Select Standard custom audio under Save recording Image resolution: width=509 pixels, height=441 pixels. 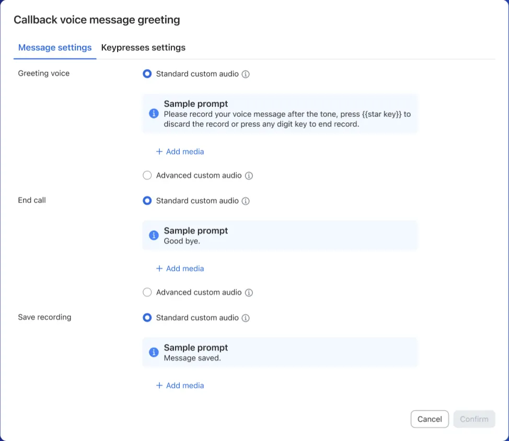pos(147,317)
